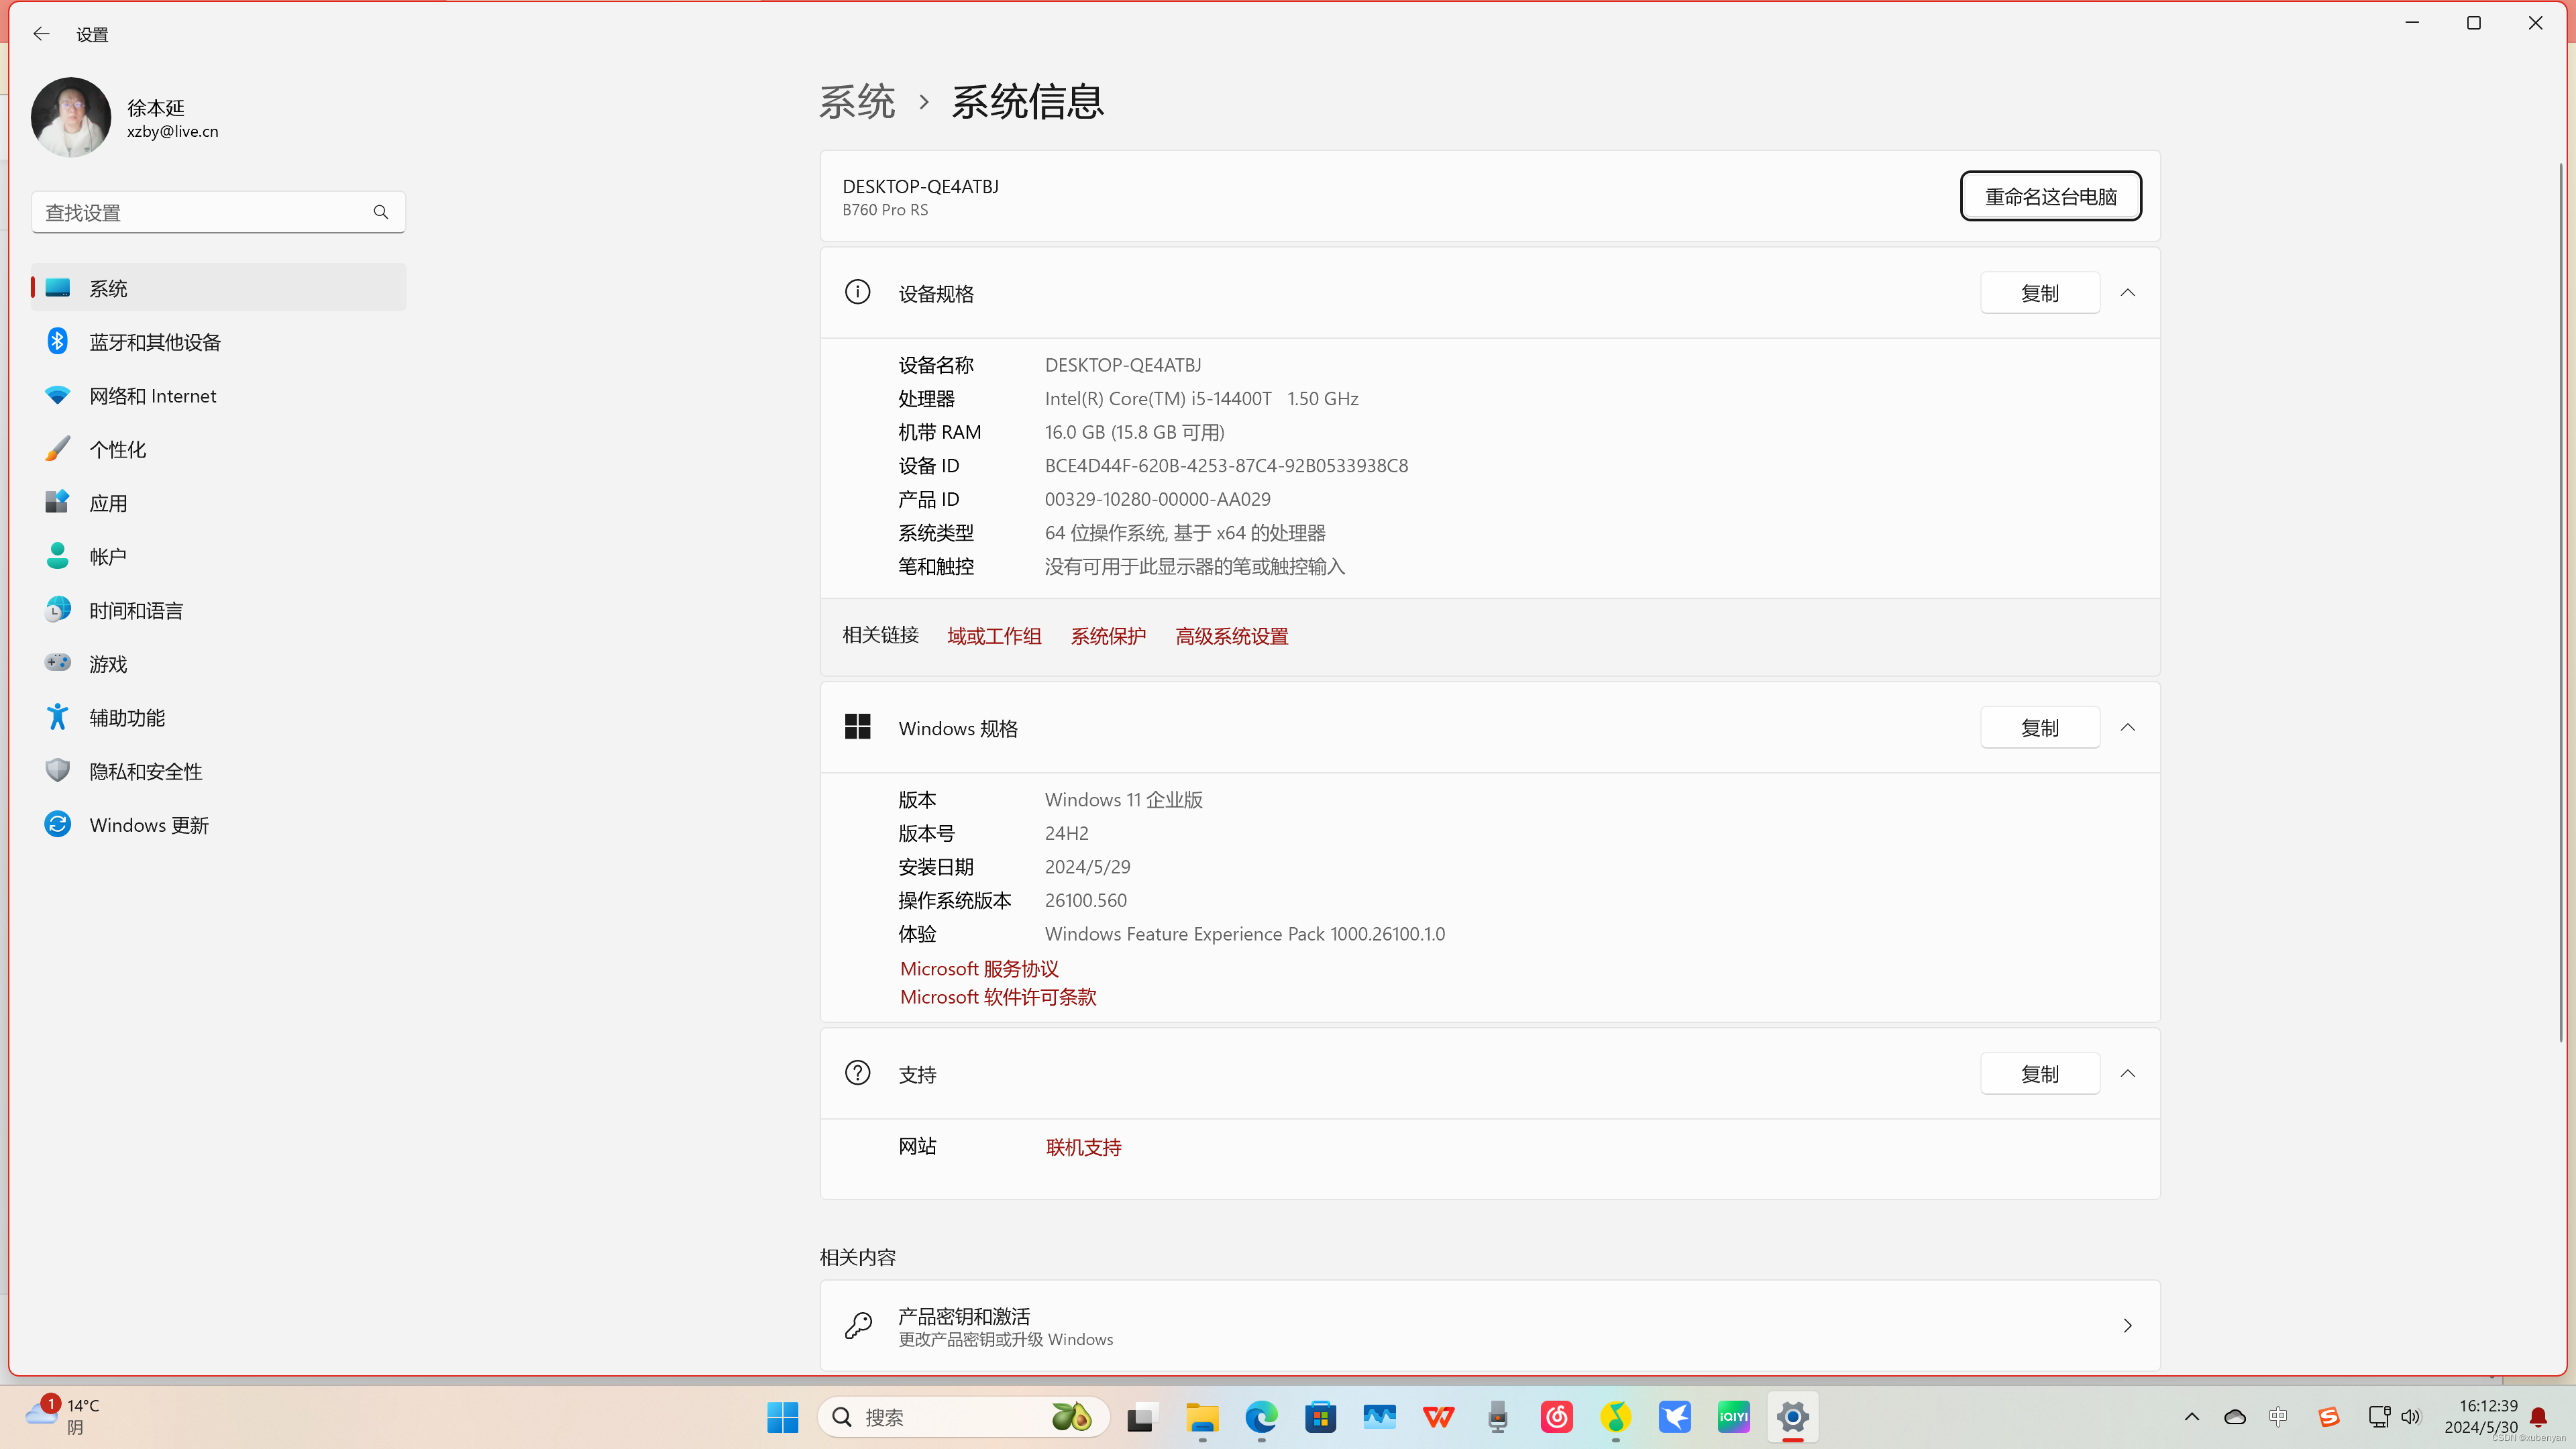
Task: Click the Find a setting (查找设置) input
Action: (200, 212)
